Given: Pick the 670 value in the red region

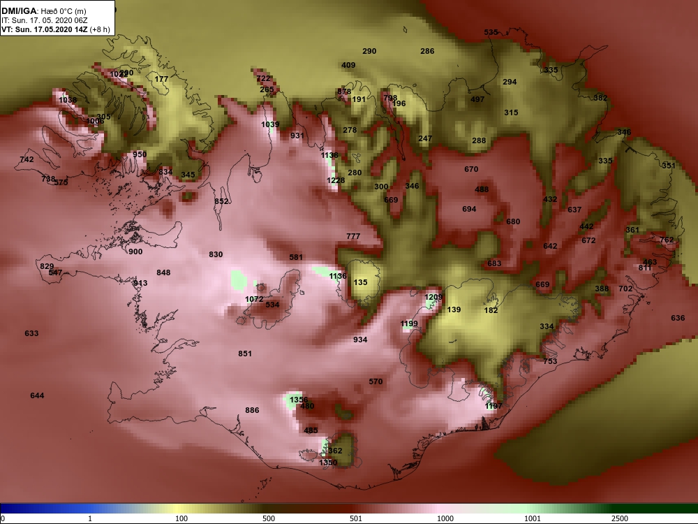Looking at the screenshot, I should point(471,169).
